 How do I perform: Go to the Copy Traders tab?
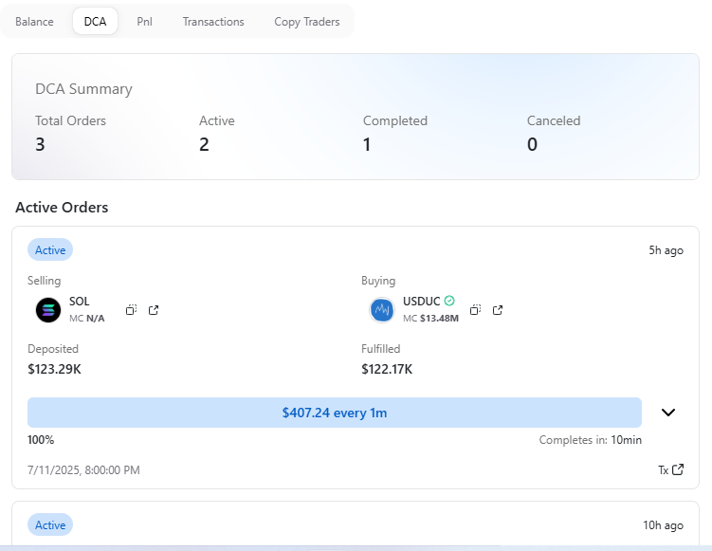point(307,22)
